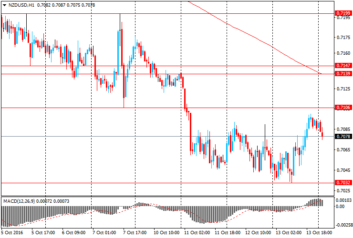Select the 0.7139 horizontal level label
Screen dimensions: 353x238
(x=343, y=74)
